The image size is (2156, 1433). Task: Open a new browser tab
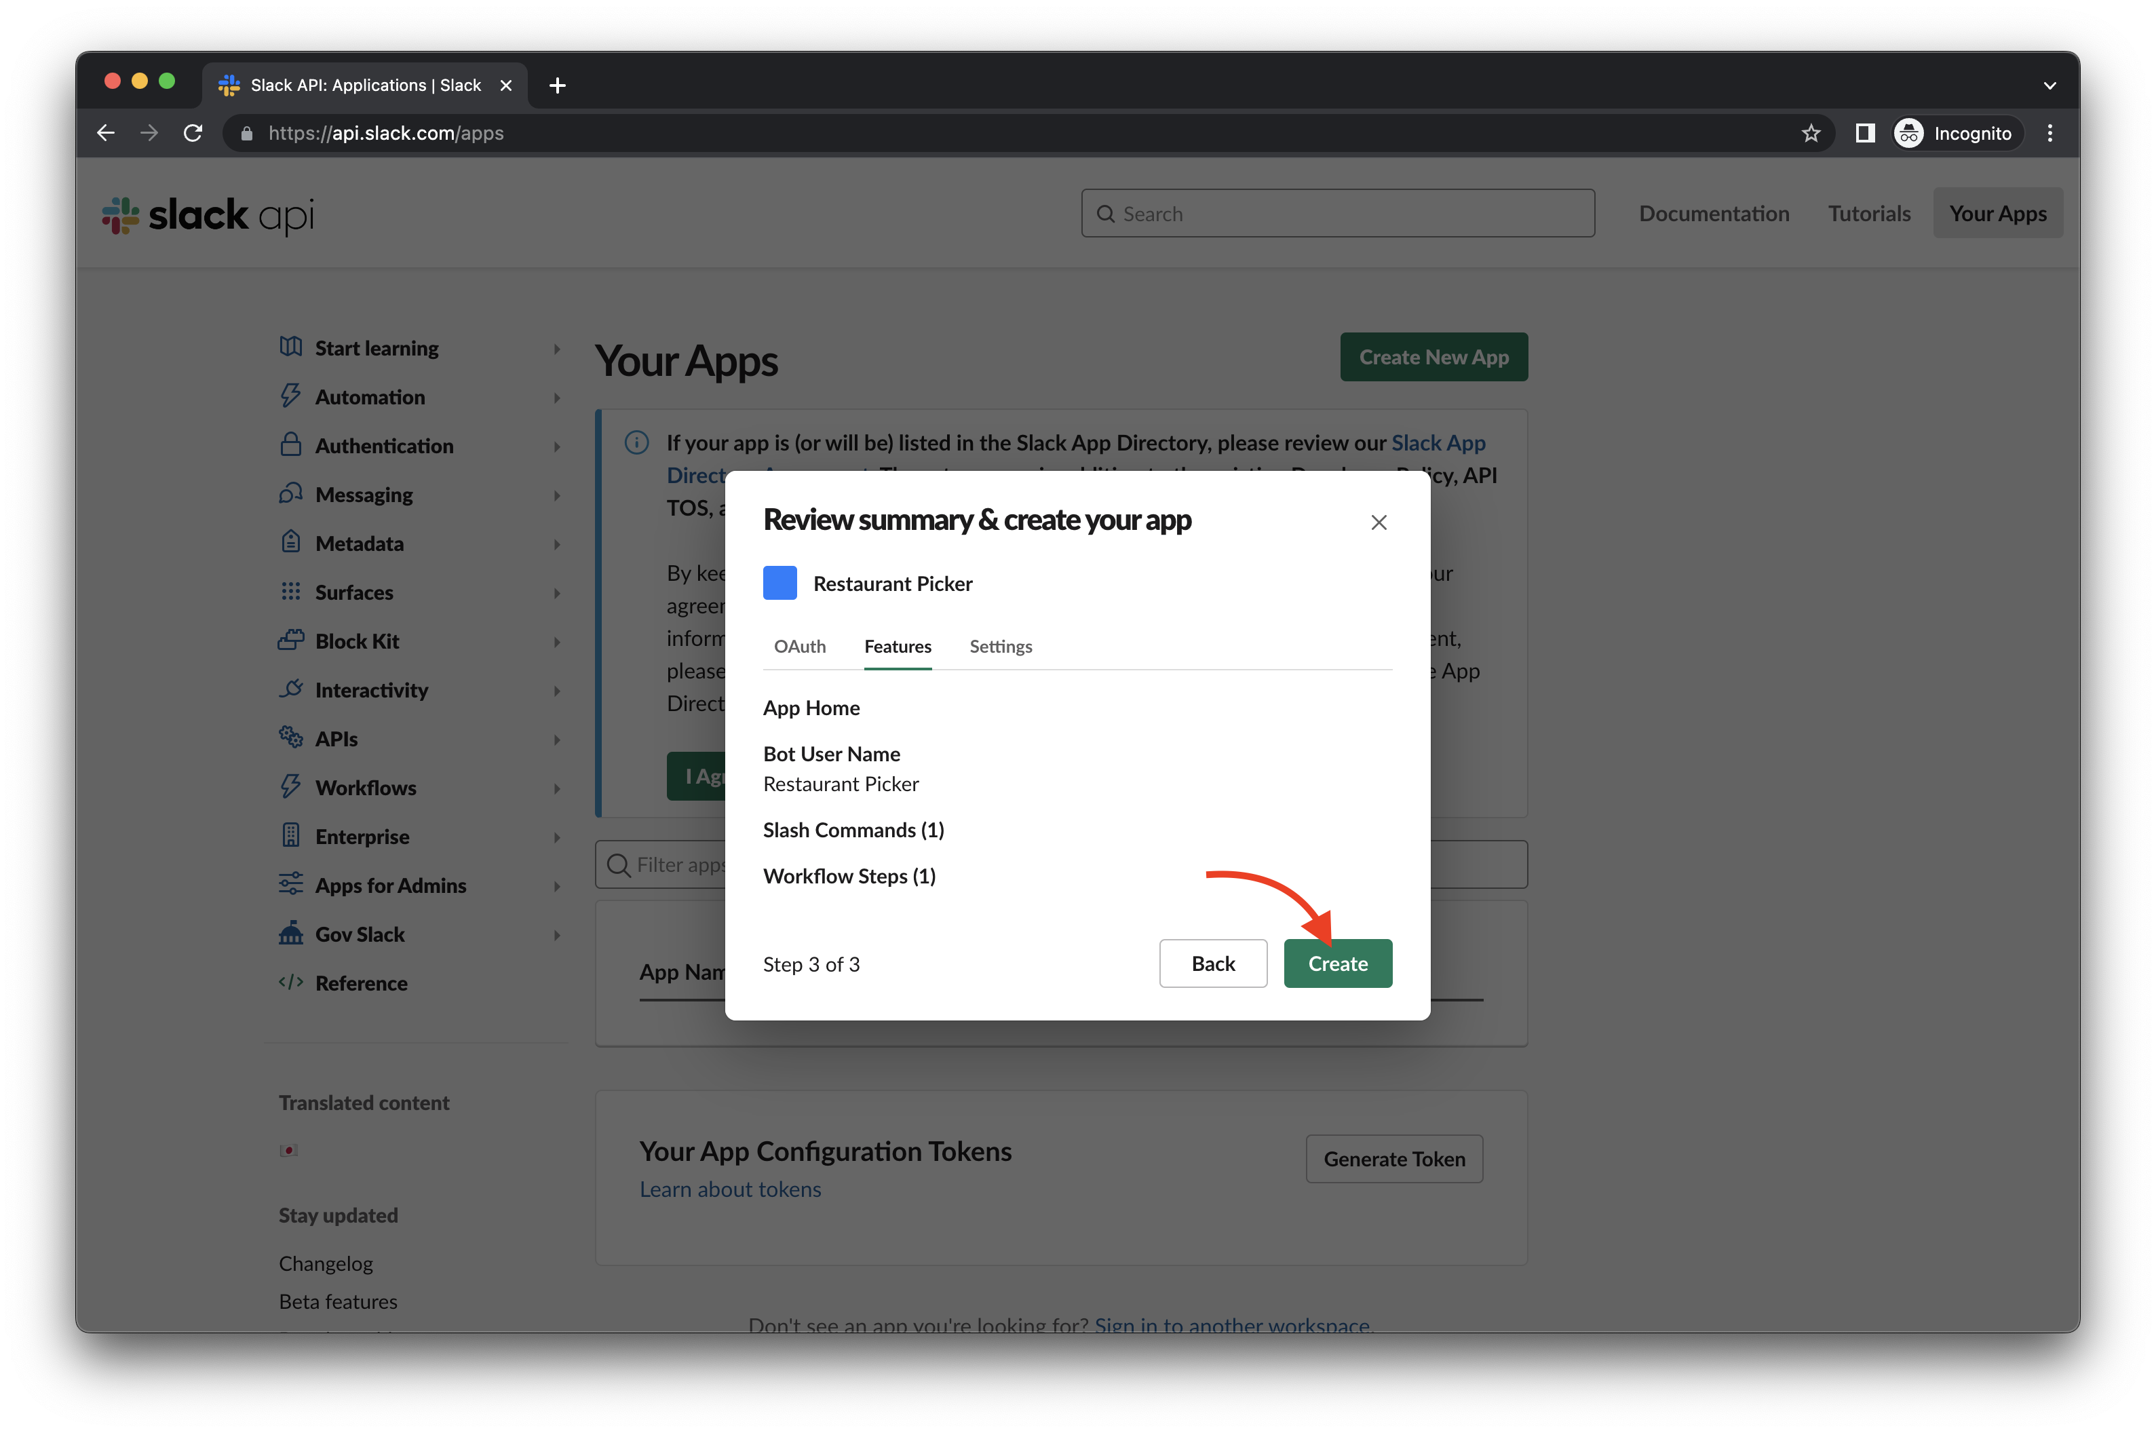click(557, 85)
